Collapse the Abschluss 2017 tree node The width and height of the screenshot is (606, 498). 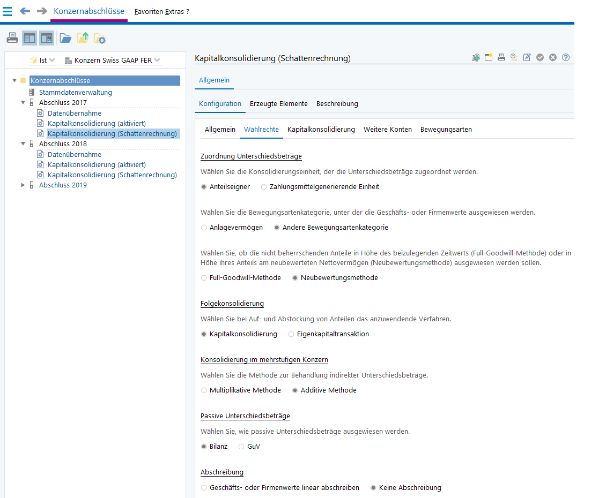(23, 102)
